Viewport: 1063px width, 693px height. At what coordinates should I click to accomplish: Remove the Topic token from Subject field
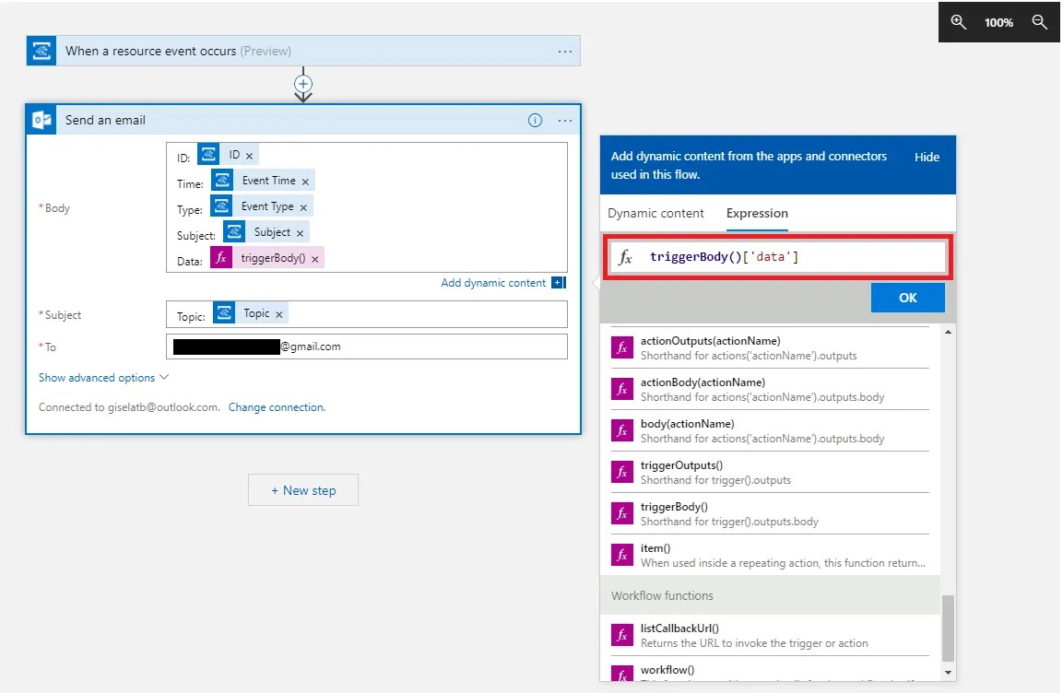coord(278,314)
